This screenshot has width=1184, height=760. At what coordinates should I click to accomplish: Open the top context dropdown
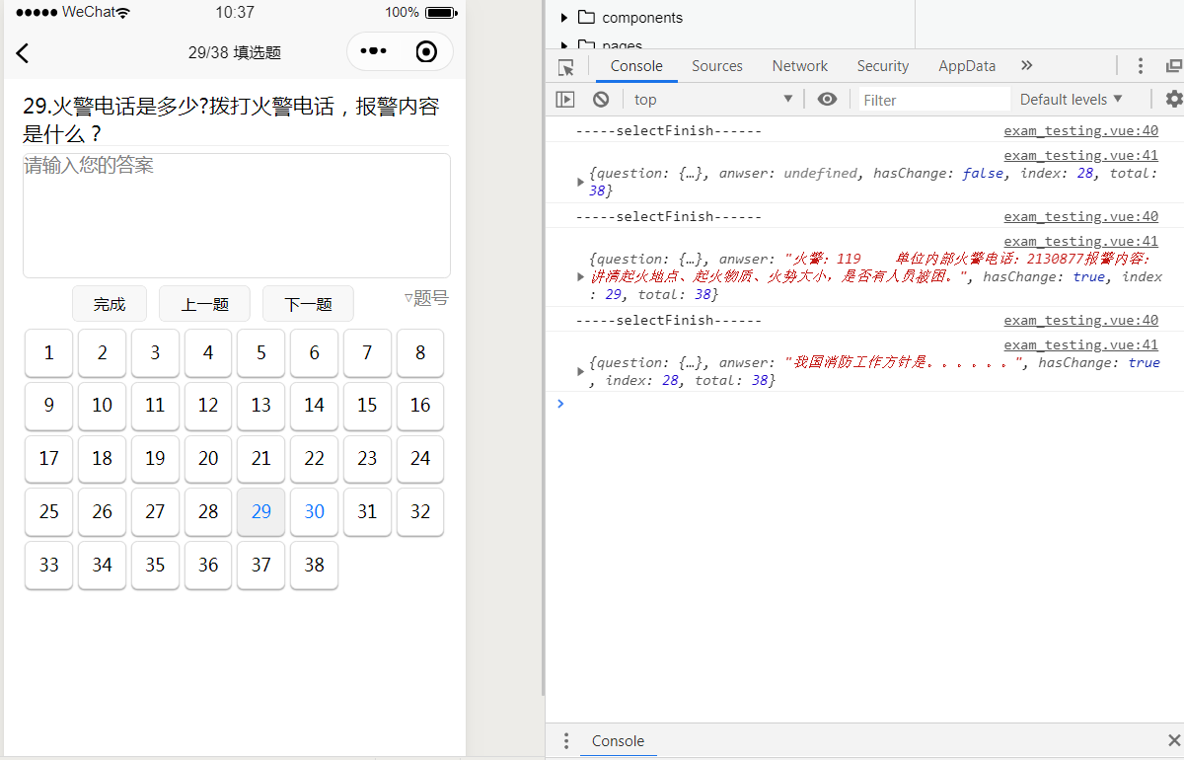[x=713, y=100]
